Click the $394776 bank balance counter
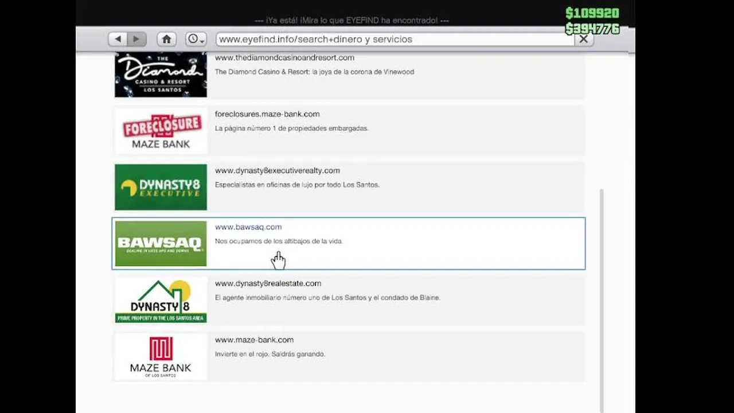The height and width of the screenshot is (413, 734). 592,29
